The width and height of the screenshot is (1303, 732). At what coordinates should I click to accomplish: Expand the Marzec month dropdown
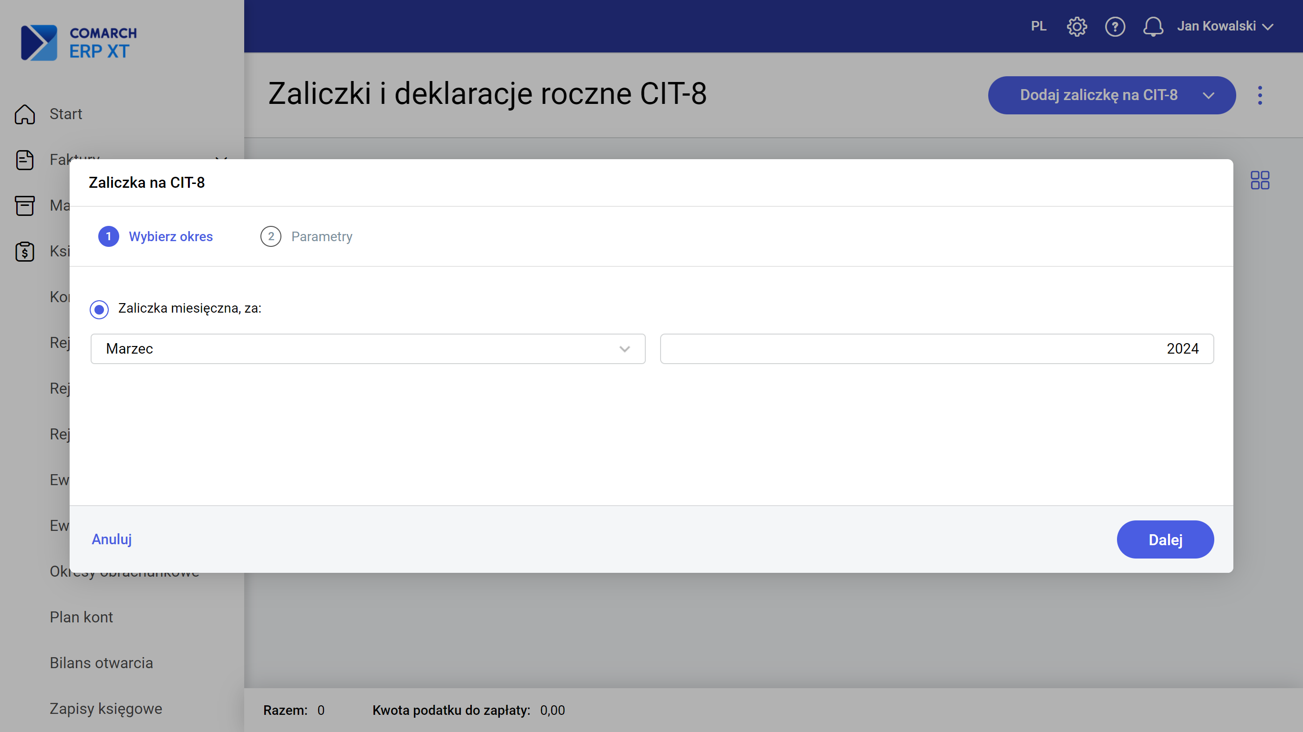click(624, 349)
